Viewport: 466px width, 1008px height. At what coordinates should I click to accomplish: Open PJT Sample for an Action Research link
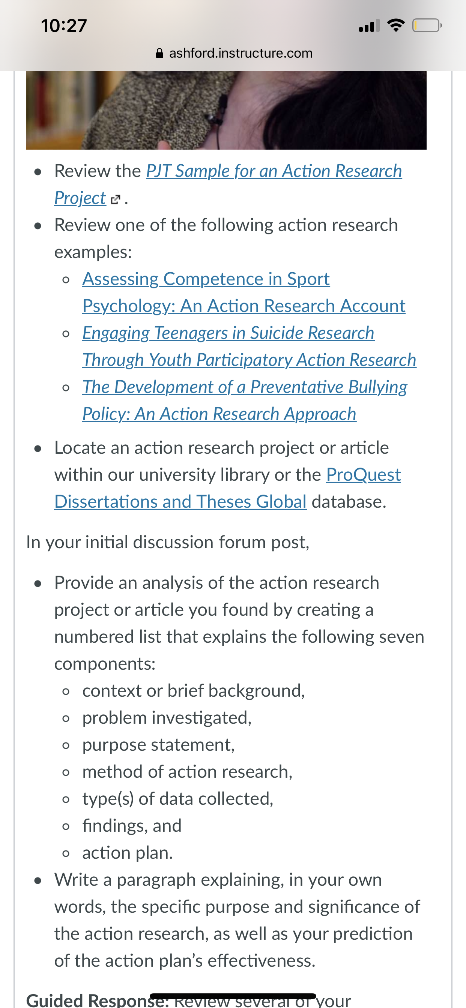click(x=274, y=171)
